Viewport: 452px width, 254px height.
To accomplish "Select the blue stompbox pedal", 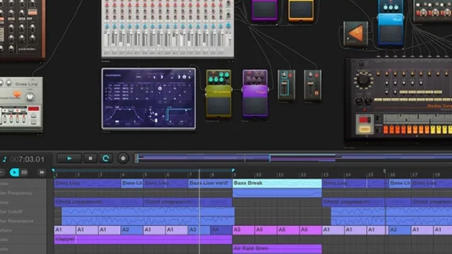I will pos(390,23).
